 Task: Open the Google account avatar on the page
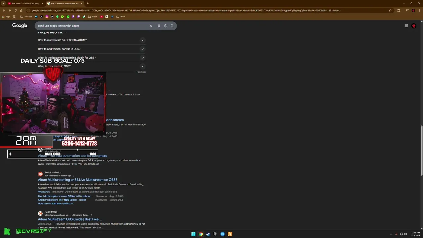pos(414,26)
